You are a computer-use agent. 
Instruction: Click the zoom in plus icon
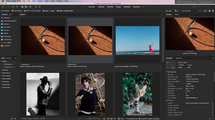click(99, 119)
